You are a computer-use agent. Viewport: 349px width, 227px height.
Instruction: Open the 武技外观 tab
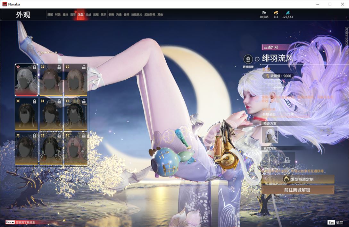[150, 14]
